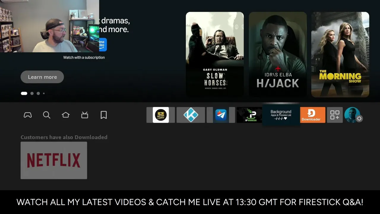Open the Search magnifier icon
This screenshot has width=380, height=214.
(47, 115)
